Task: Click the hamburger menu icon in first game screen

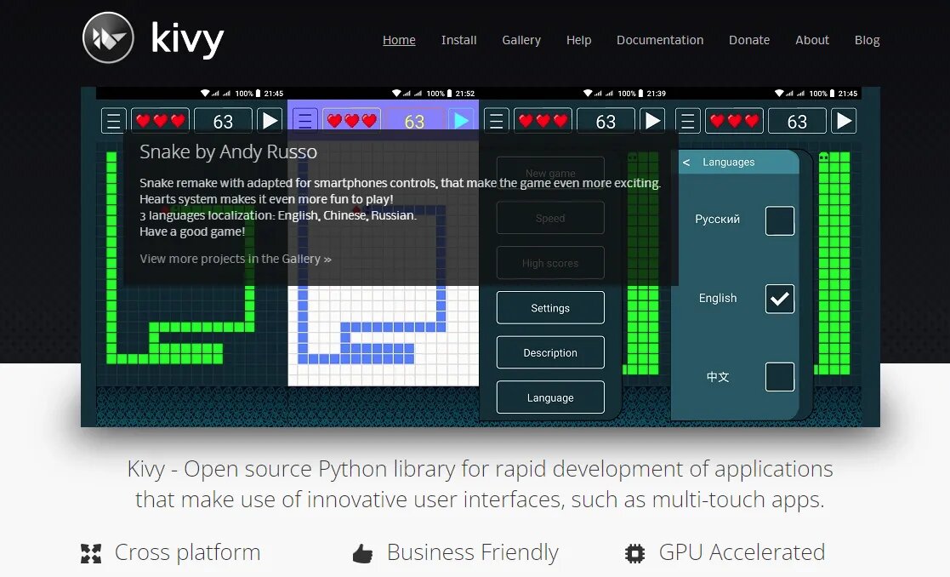Action: coord(113,121)
